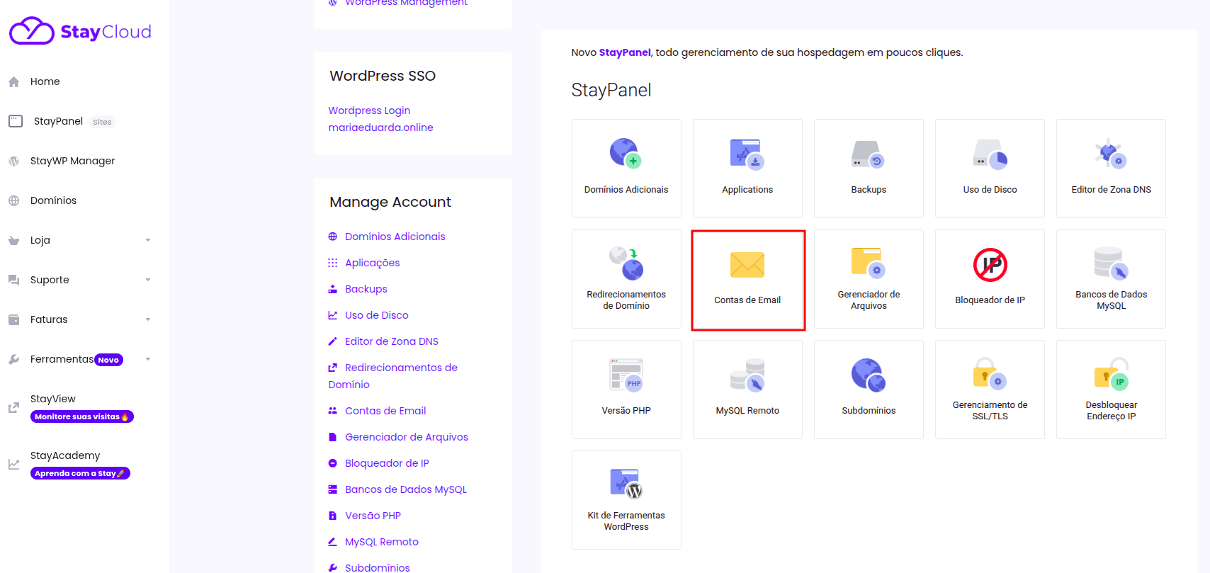This screenshot has width=1210, height=573.
Task: Click the Suporte chat icon in sidebar
Action: tap(13, 280)
